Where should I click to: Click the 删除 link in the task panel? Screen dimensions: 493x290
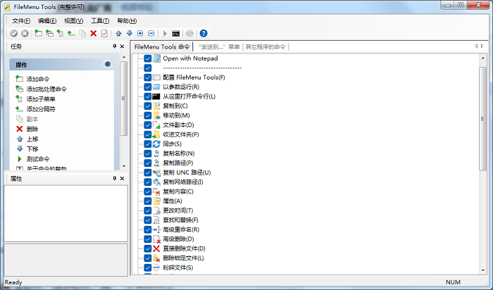pyautogui.click(x=32, y=129)
